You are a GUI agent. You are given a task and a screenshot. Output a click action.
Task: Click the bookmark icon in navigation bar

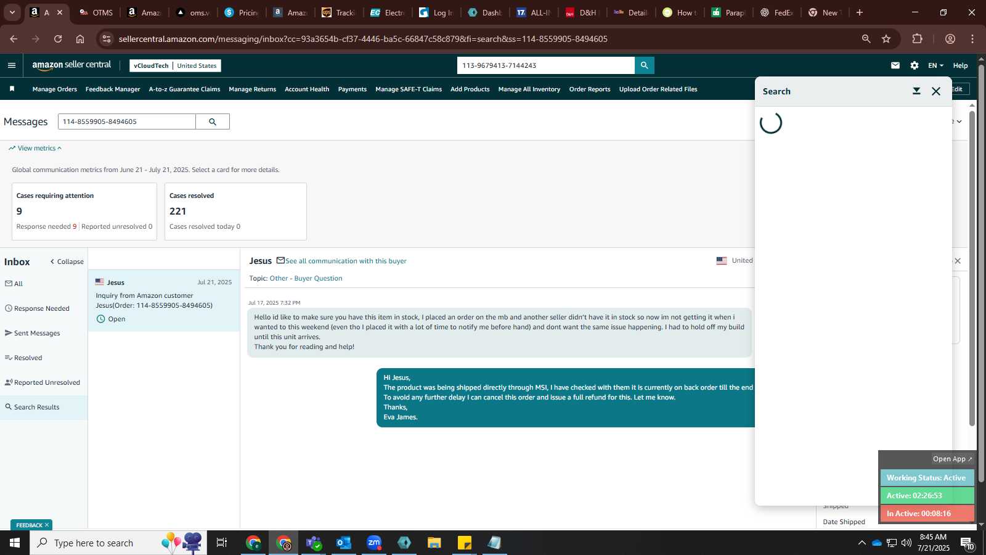coord(12,89)
